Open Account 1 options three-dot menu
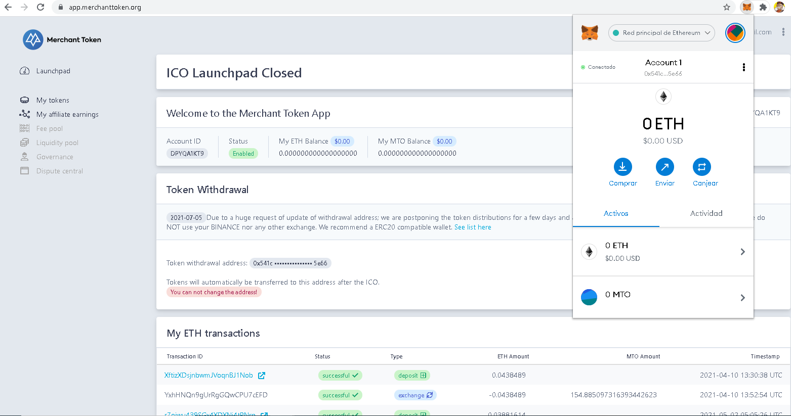 (x=743, y=67)
